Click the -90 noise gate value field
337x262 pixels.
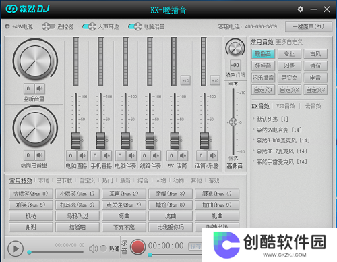[235, 65]
